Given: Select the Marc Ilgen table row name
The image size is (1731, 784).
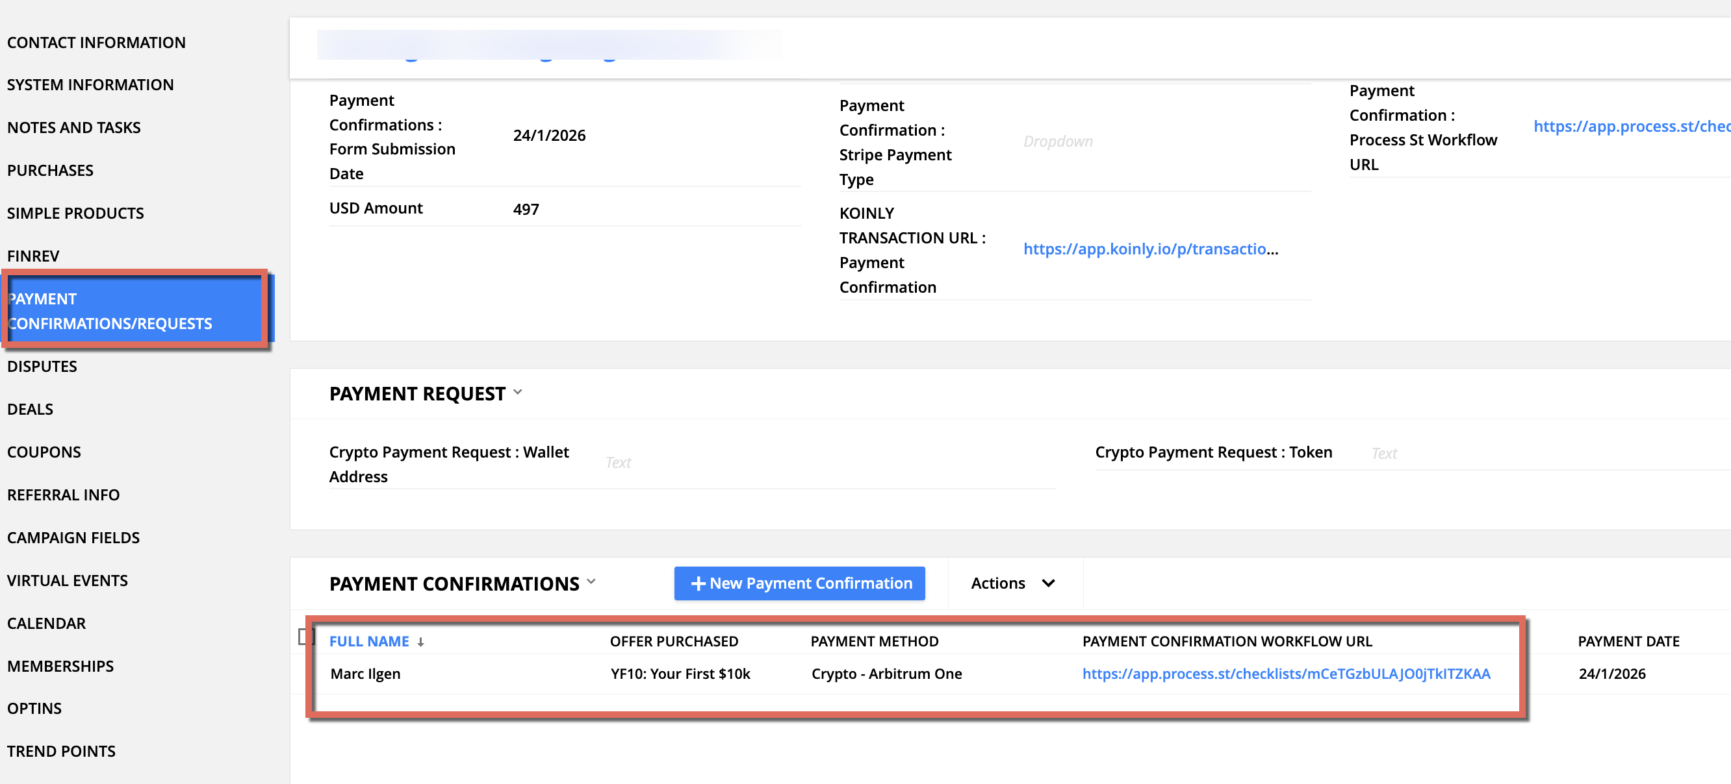Looking at the screenshot, I should coord(365,673).
